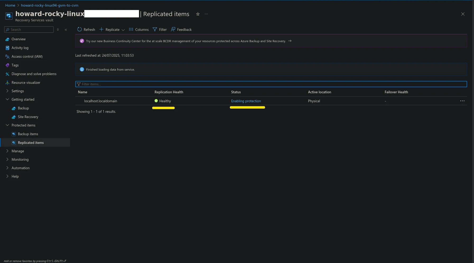Open the Columns chooser
Image resolution: width=474 pixels, height=263 pixels.
139,30
